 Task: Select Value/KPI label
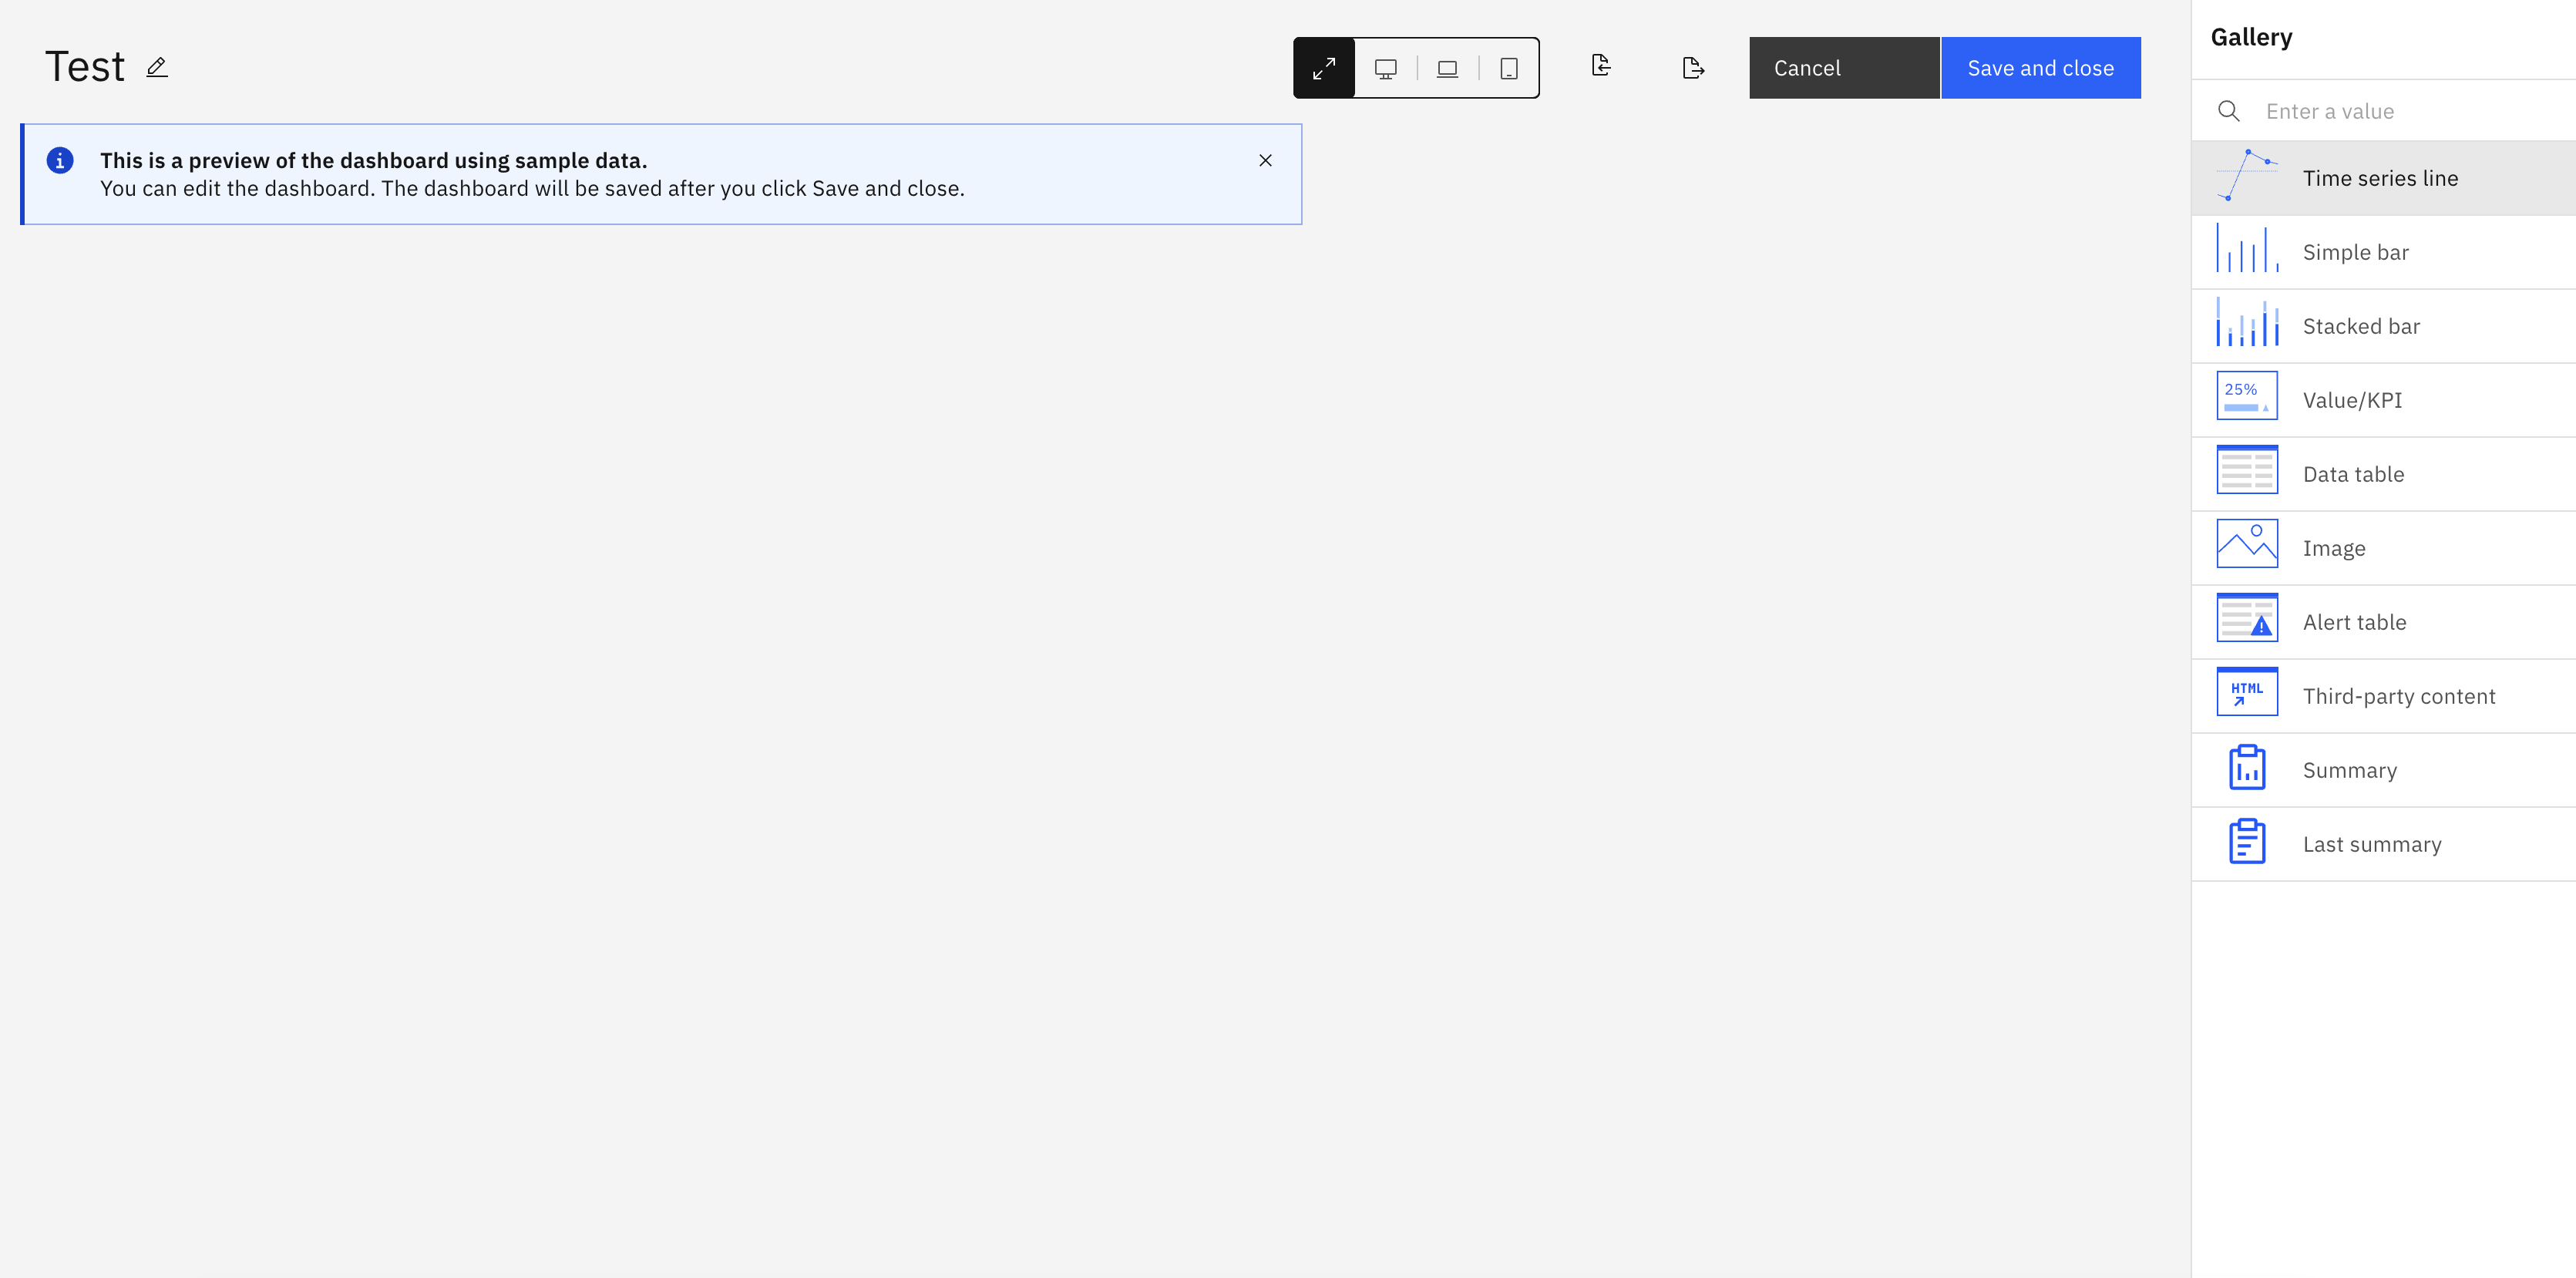tap(2352, 400)
